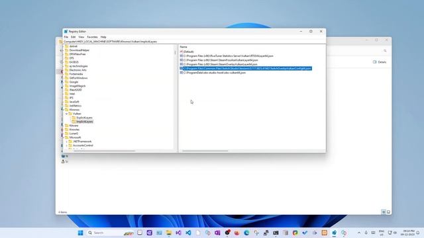Switch background Explorer to large icons view
424x238 pixels.
(389, 212)
